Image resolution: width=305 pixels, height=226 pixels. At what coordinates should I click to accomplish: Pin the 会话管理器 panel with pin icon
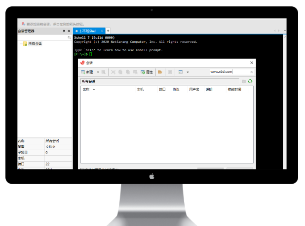click(63, 31)
